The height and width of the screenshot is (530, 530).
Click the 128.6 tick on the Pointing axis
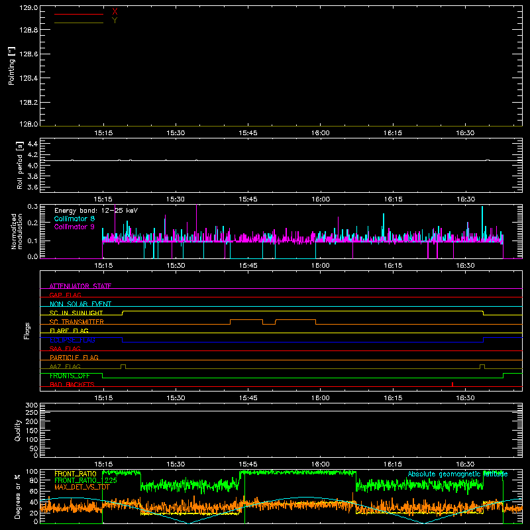pyautogui.click(x=28, y=54)
